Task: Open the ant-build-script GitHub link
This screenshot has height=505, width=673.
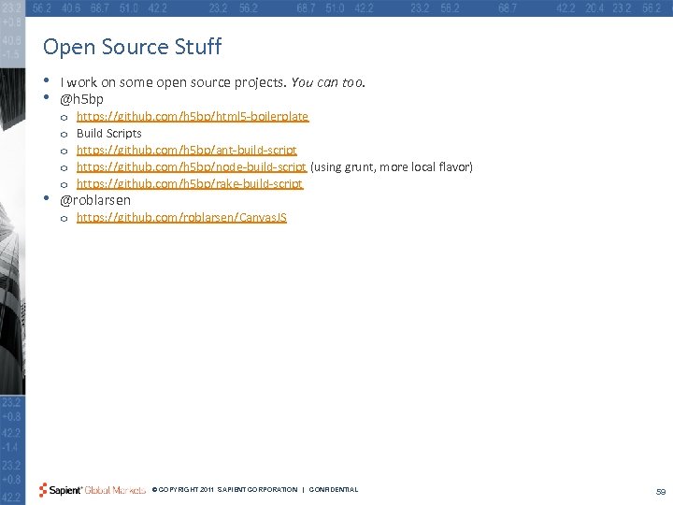Action: (187, 150)
